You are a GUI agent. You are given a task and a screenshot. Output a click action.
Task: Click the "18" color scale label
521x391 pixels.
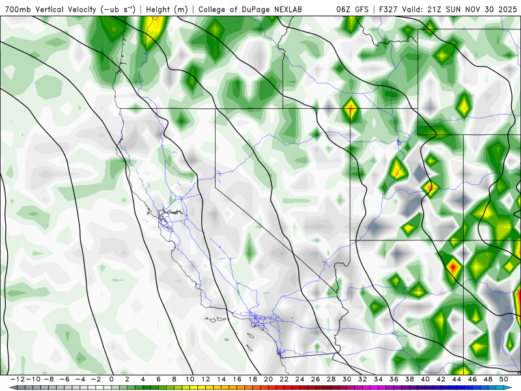pyautogui.click(x=253, y=379)
